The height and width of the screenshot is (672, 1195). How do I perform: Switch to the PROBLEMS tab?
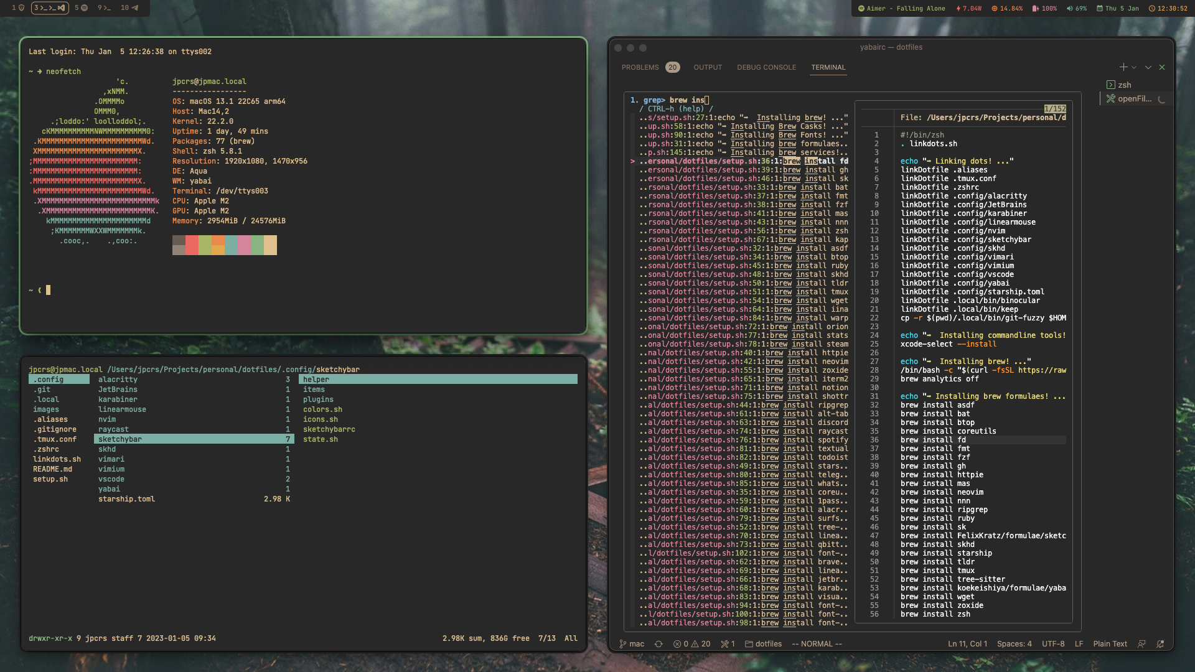click(x=640, y=67)
